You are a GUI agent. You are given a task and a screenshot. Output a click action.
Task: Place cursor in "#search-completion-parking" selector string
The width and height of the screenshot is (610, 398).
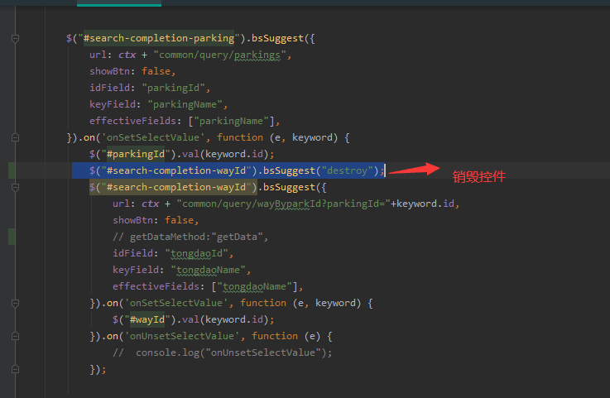pyautogui.click(x=159, y=38)
